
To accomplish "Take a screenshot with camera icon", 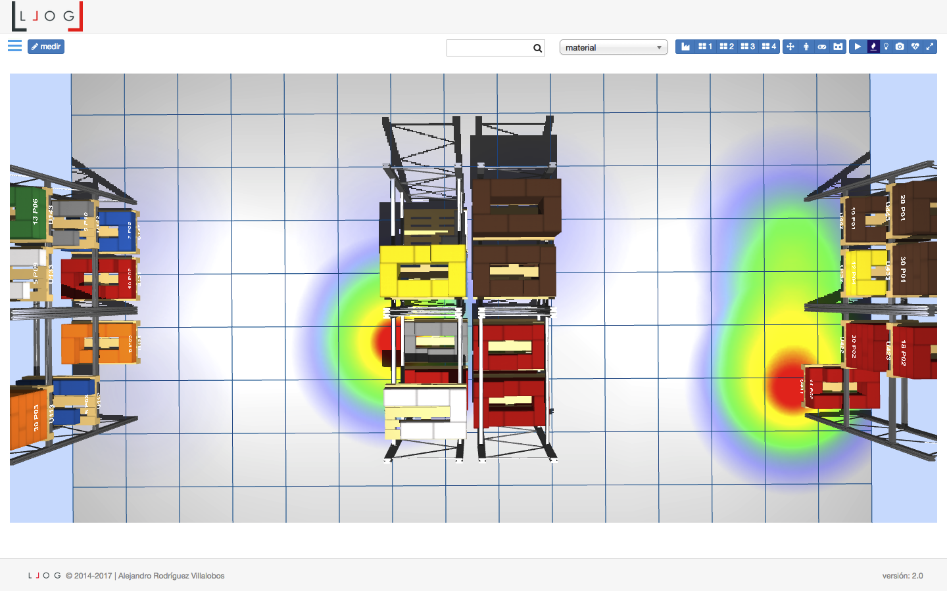I will [x=900, y=47].
